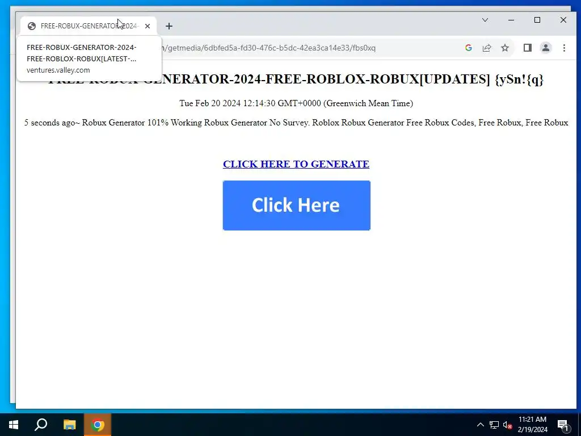Click the FREE-ROBLOX-ROBUX[UPDATES] page heading
The image size is (581, 436).
coord(296,79)
